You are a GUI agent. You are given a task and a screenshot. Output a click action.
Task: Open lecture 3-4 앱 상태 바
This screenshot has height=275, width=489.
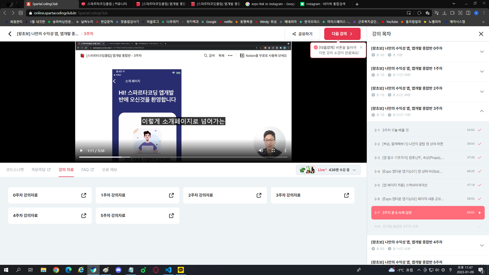[x=428, y=171]
